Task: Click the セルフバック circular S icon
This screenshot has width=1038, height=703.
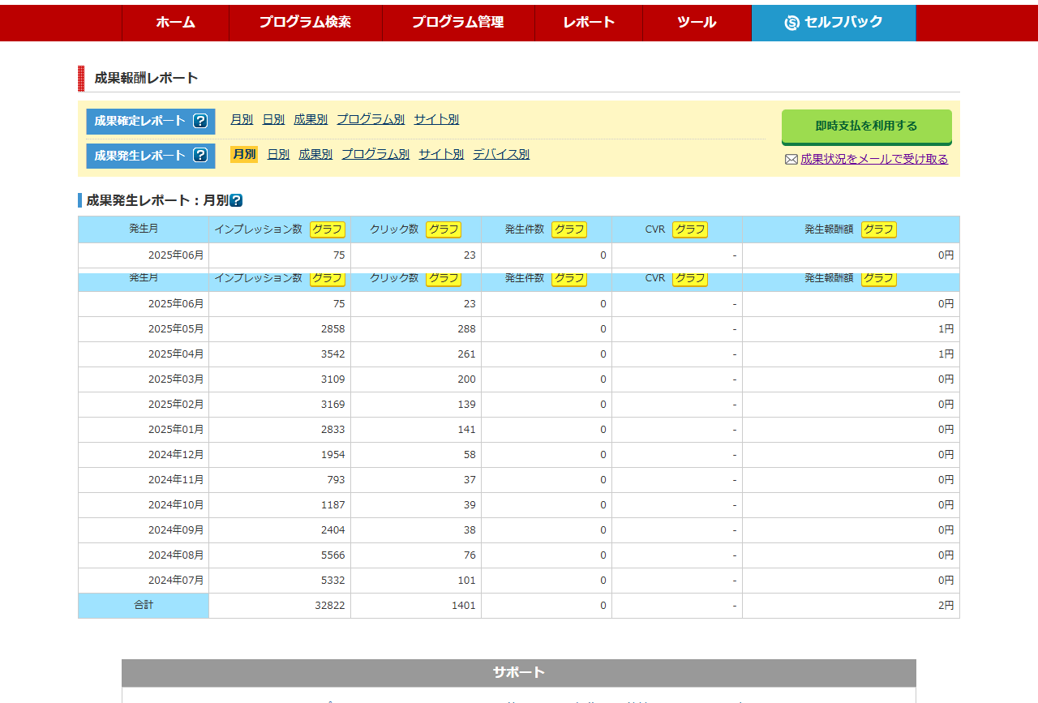Action: (791, 23)
